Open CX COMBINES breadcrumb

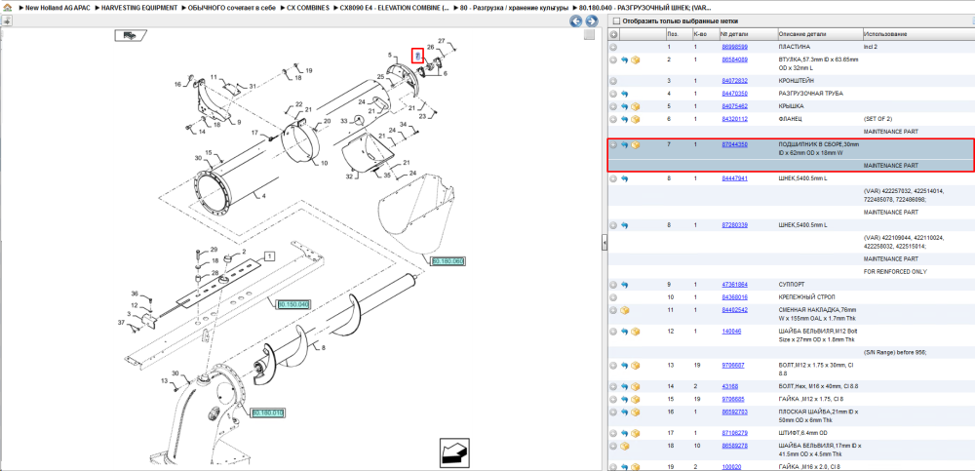308,8
